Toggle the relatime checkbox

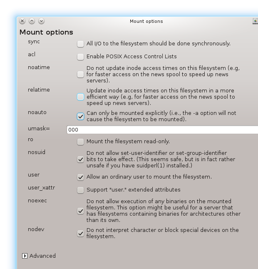click(x=80, y=97)
